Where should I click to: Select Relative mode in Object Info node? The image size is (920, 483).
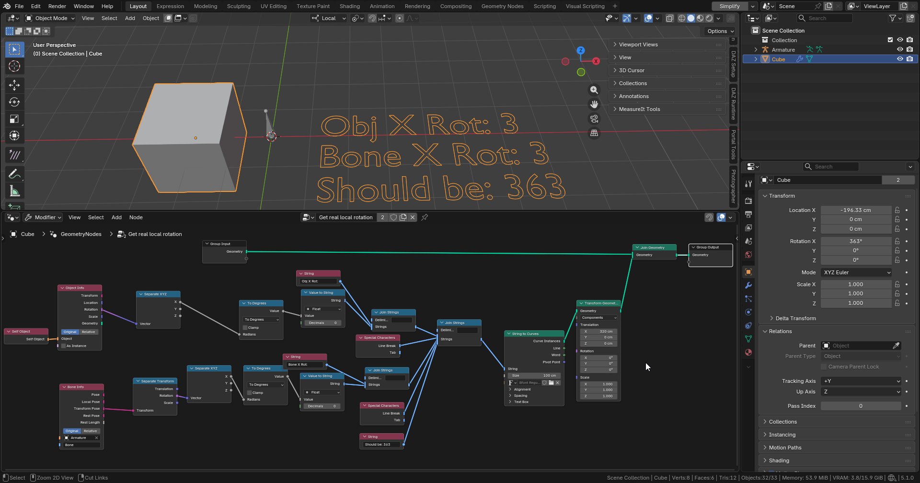(x=88, y=332)
